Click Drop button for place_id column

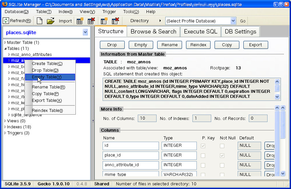tap(270, 155)
